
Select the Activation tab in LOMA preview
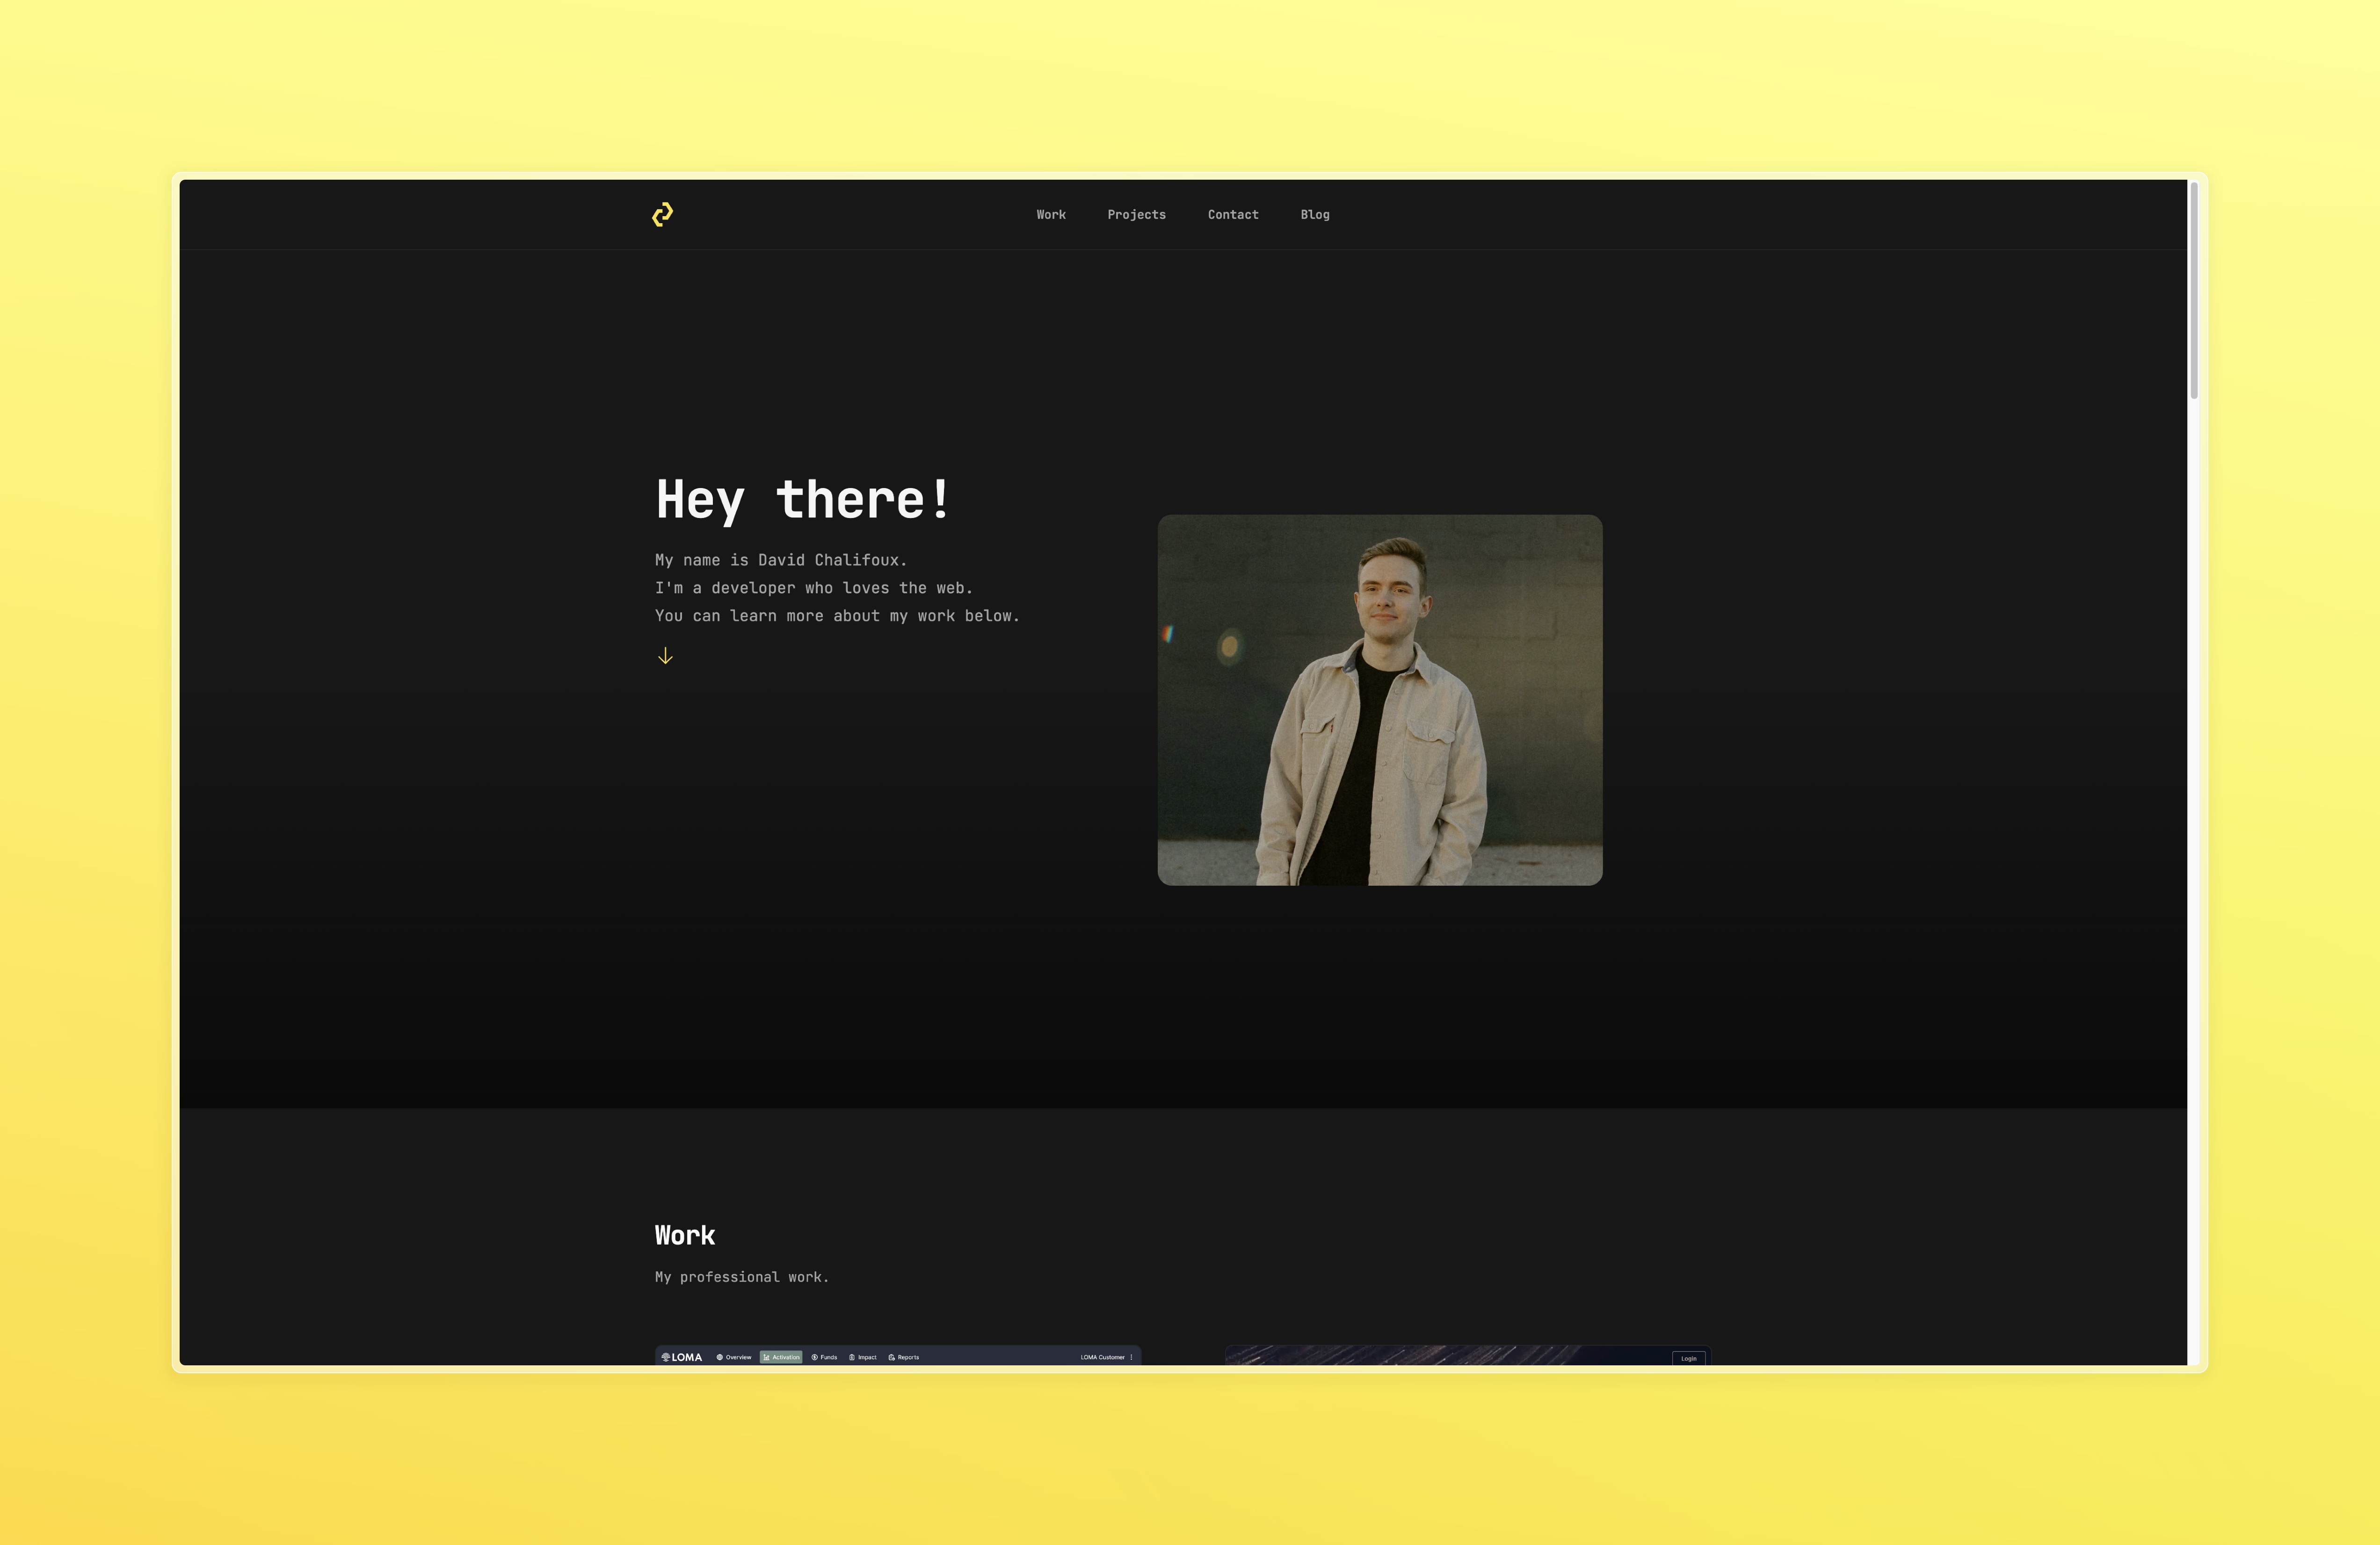coord(781,1357)
